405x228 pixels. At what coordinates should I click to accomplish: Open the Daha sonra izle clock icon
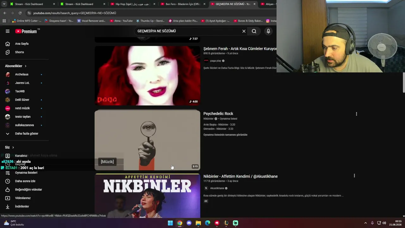pyautogui.click(x=8, y=181)
